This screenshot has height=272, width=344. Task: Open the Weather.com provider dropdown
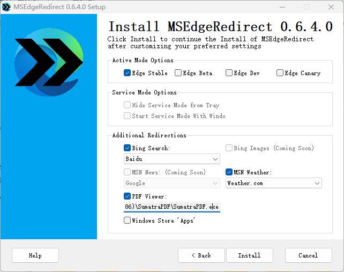(x=274, y=183)
